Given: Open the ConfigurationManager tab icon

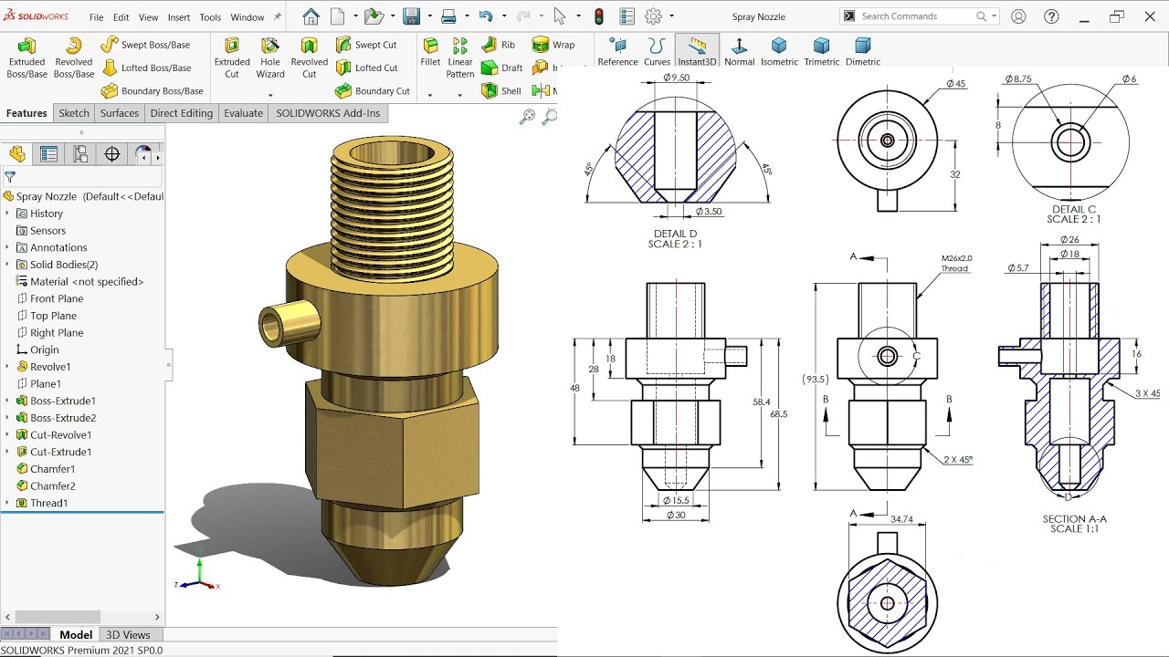Looking at the screenshot, I should tap(80, 154).
